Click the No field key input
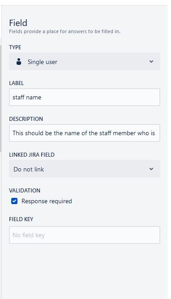This screenshot has height=299, width=171. pyautogui.click(x=85, y=235)
